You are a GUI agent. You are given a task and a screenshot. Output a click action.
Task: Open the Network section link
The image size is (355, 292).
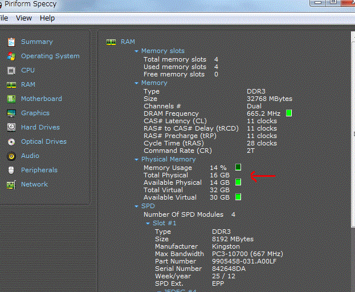click(34, 184)
